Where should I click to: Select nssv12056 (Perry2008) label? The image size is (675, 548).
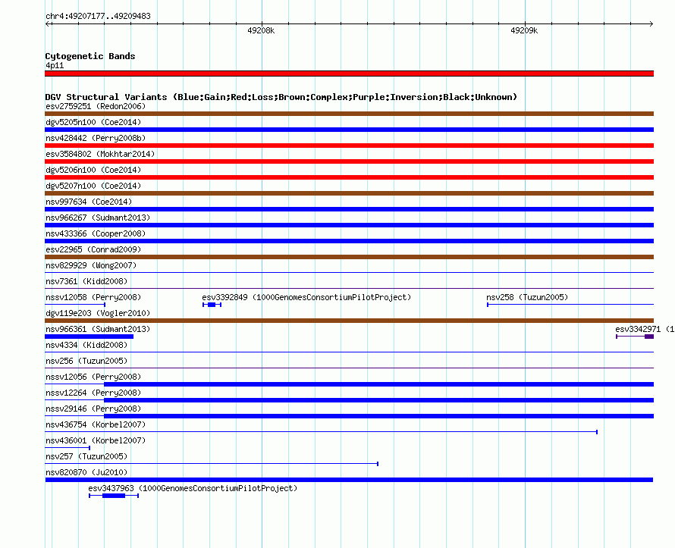pos(93,377)
